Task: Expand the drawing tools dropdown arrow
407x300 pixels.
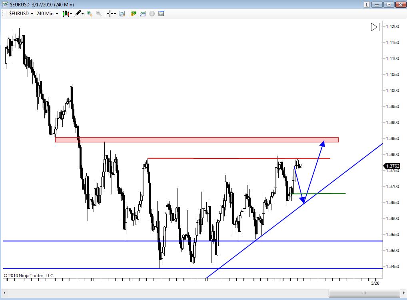Action: pos(82,14)
